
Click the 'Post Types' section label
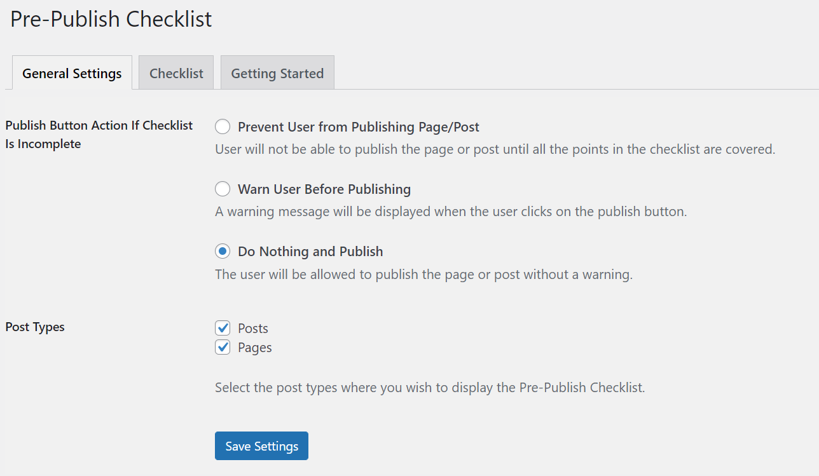pyautogui.click(x=35, y=327)
